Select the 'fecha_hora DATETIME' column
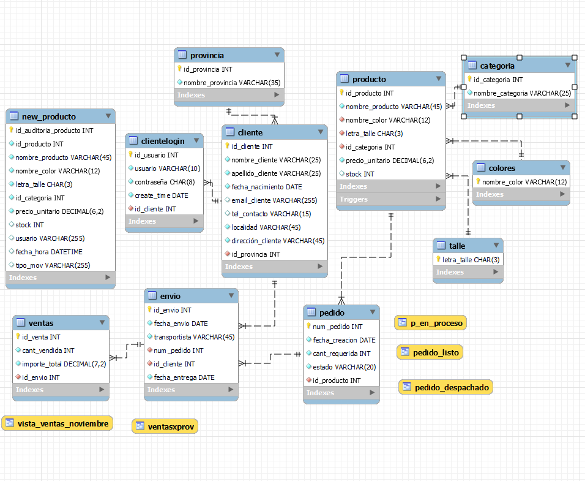The width and height of the screenshot is (585, 481). click(x=61, y=252)
